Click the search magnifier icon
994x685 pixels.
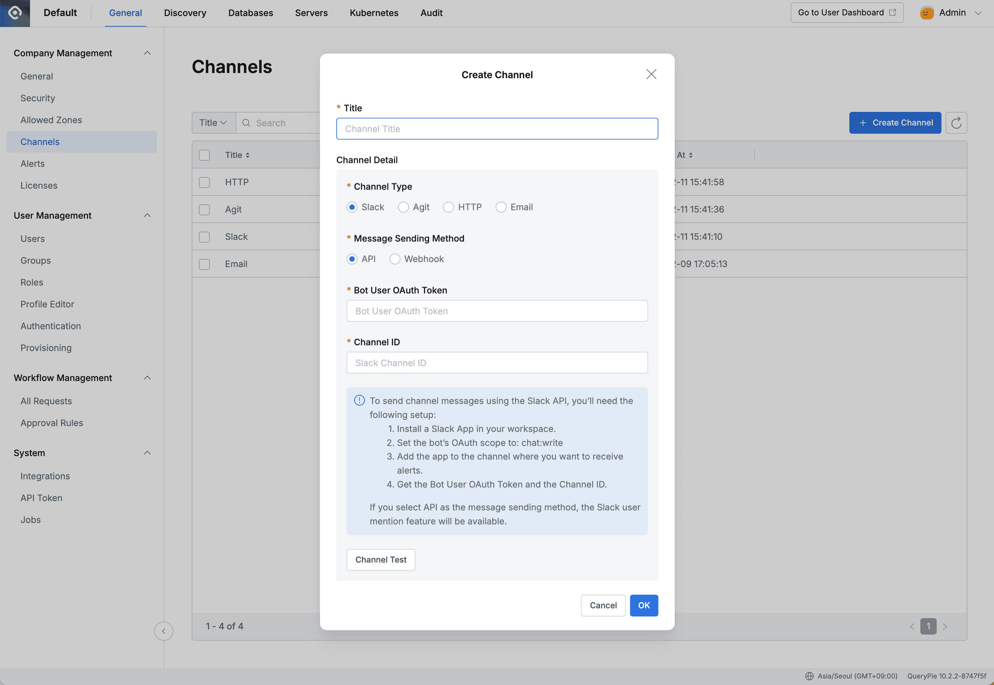(246, 123)
